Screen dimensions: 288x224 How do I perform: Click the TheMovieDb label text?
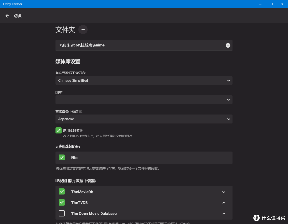pyautogui.click(x=82, y=192)
